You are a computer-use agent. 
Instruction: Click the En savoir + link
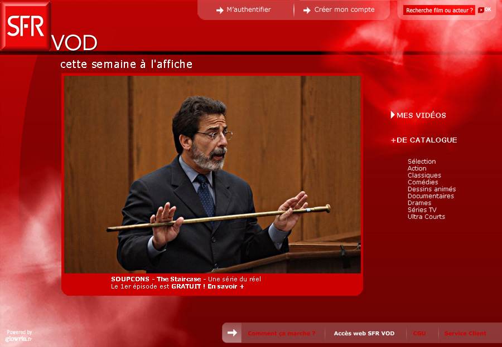click(226, 286)
